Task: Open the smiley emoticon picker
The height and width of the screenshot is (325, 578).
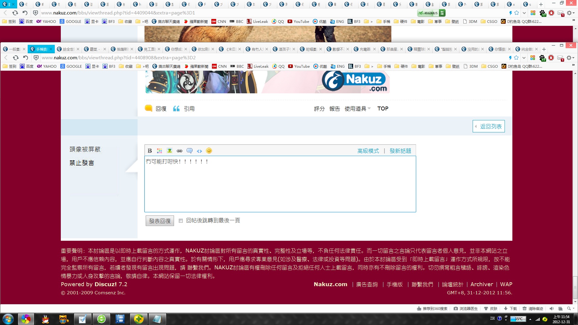Action: click(209, 151)
